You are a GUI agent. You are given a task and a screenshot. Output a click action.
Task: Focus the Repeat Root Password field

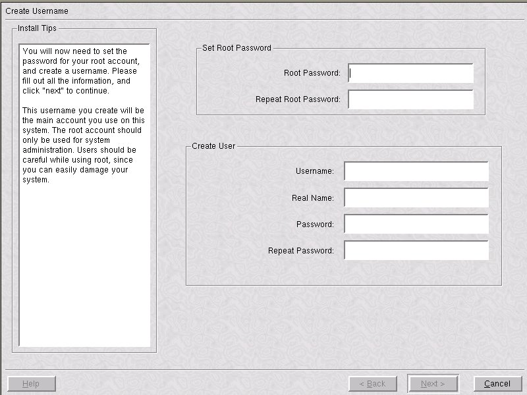[410, 99]
